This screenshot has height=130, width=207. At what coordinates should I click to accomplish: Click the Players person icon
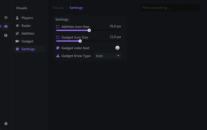pyautogui.click(x=17, y=18)
